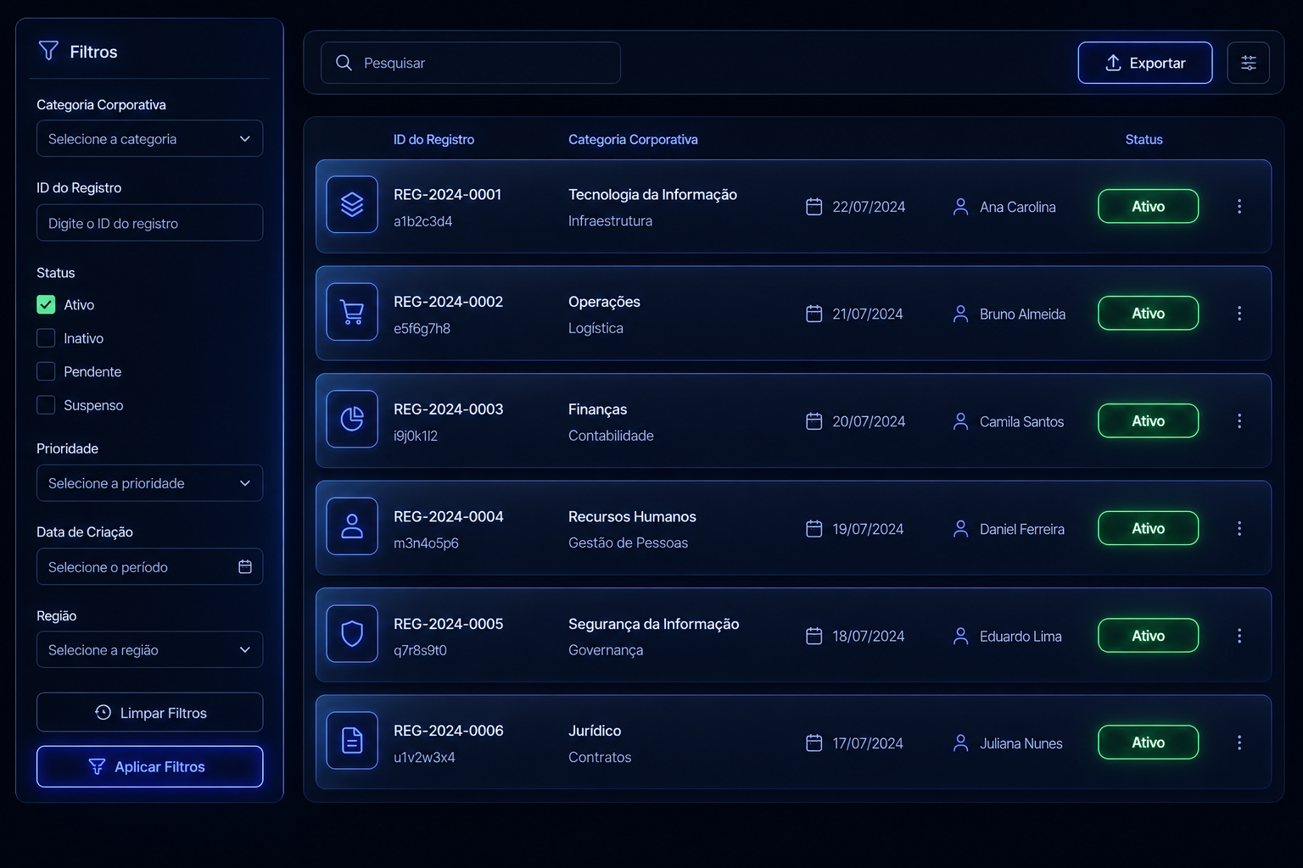The image size is (1303, 868).
Task: Sort by Status column header
Action: coord(1144,139)
